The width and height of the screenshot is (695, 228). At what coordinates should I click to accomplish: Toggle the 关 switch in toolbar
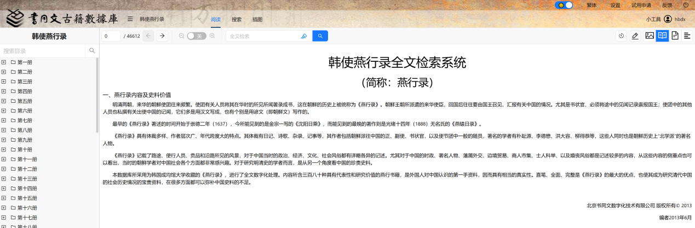click(x=197, y=36)
